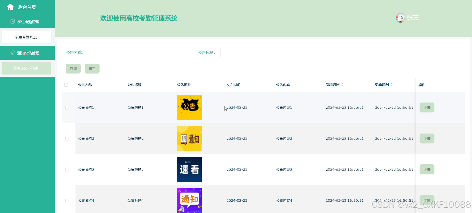
Task: Click the cell text 公告标题1
Action: click(x=135, y=107)
